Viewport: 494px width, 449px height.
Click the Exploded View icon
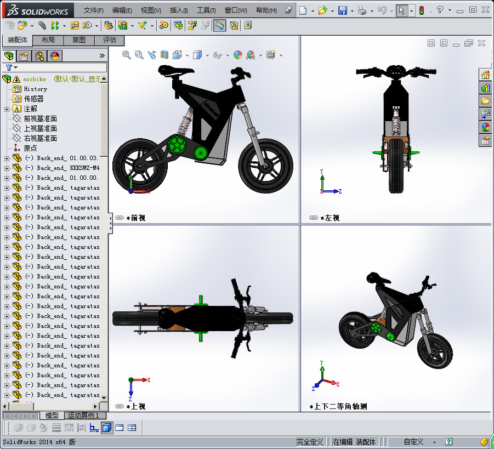(192, 25)
